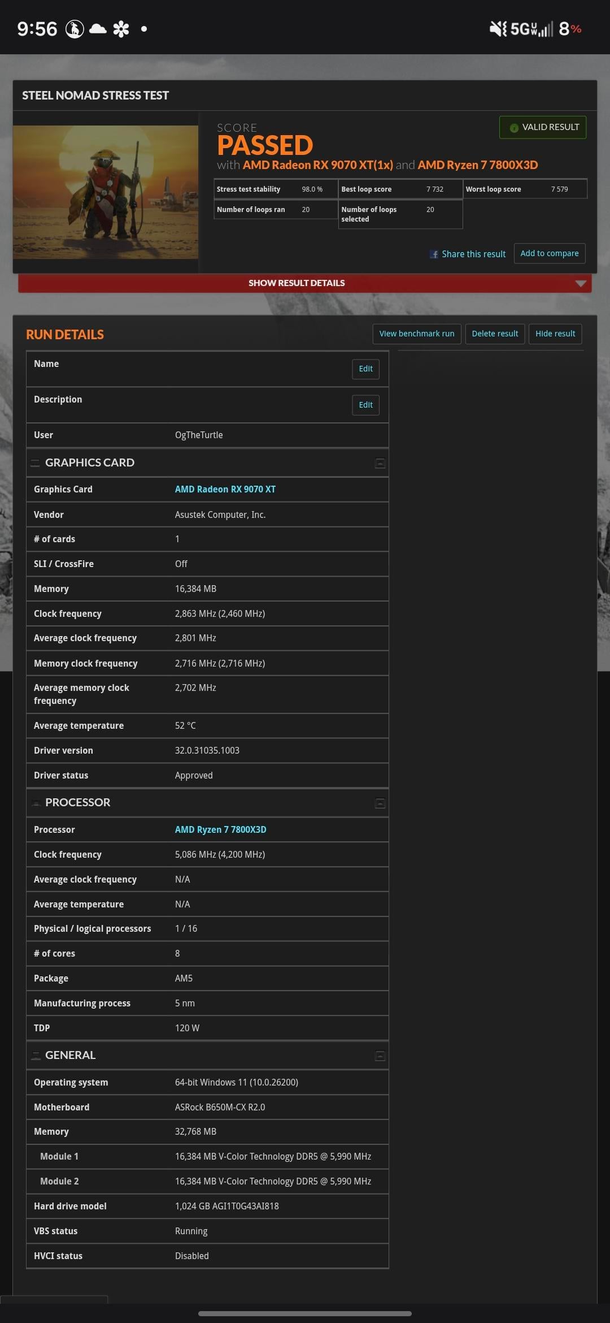This screenshot has width=610, height=1323.
Task: Tap the muted sound status bar icon
Action: [498, 29]
